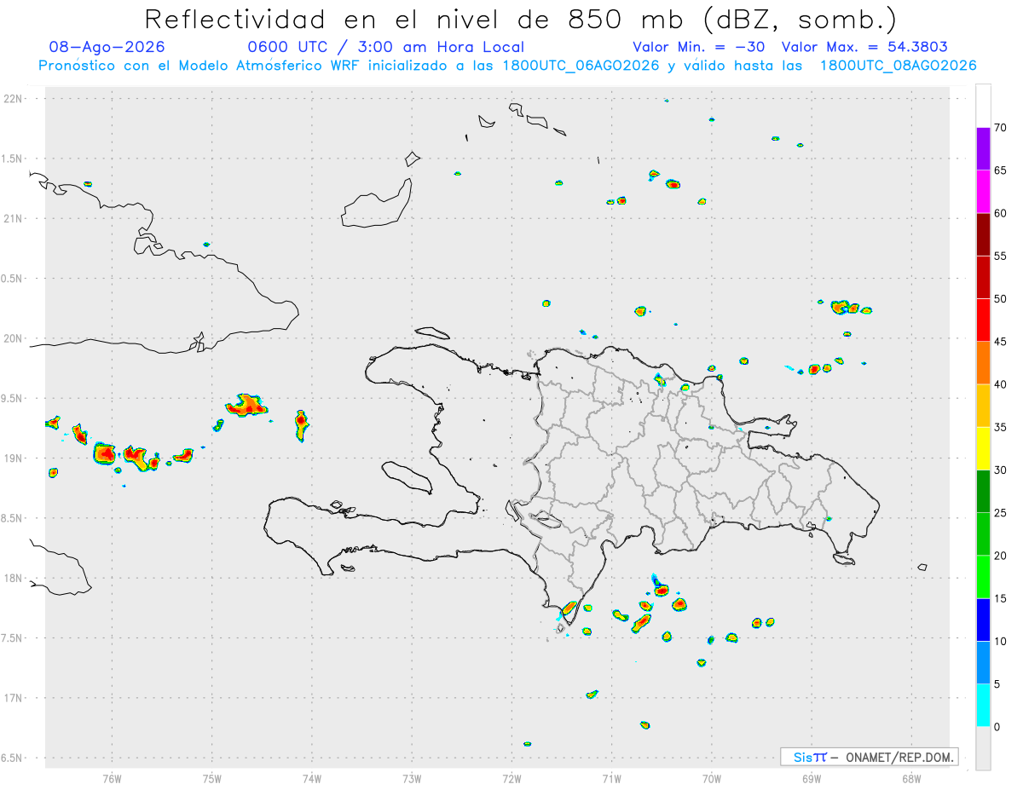Click the latitude axis label '18N'
The height and width of the screenshot is (790, 1023).
(x=14, y=578)
